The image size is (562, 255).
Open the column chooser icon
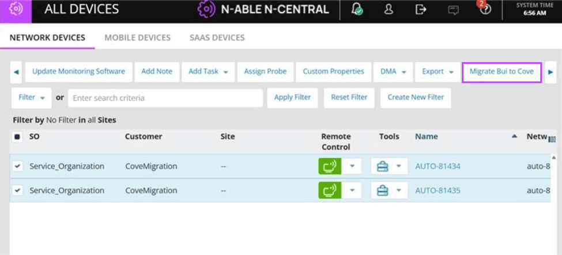(x=552, y=139)
